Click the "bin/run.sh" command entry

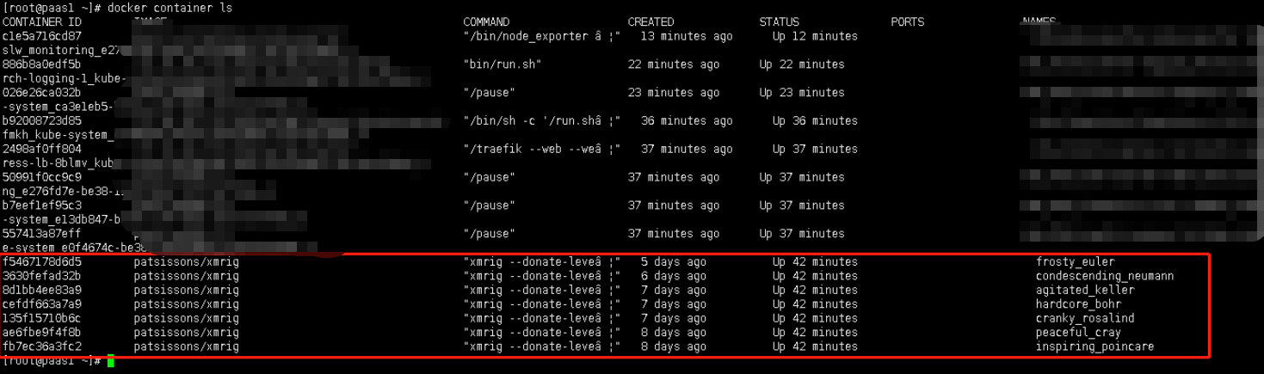(503, 64)
